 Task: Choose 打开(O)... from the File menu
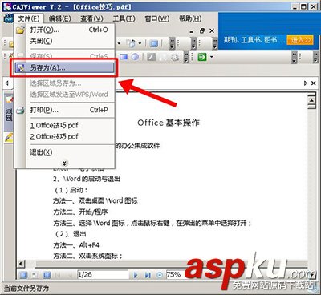(65, 30)
